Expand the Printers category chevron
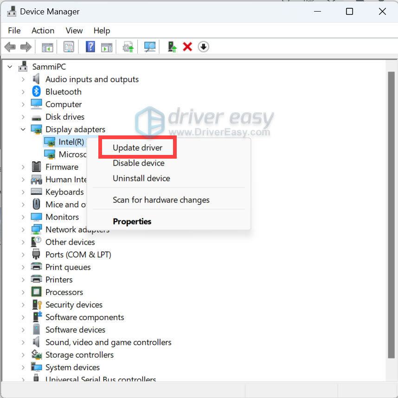This screenshot has height=398, width=398. coord(23,280)
